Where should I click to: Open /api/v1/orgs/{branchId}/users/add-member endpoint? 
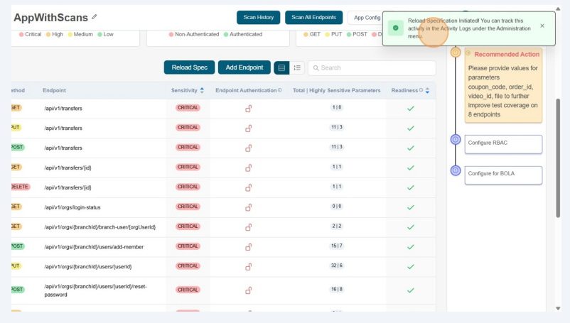94,247
